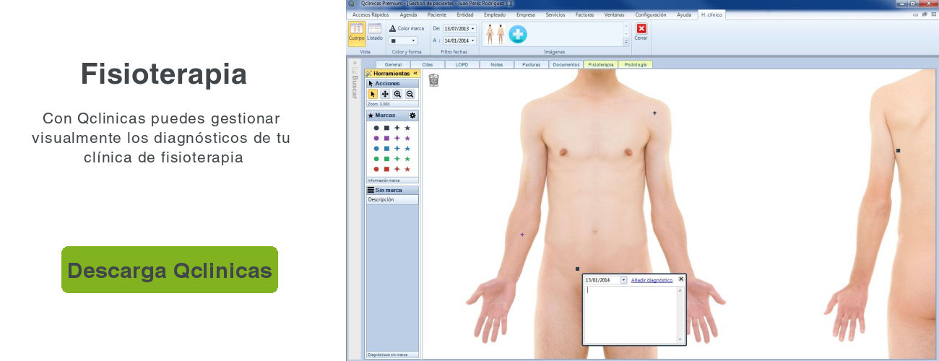
Task: Pick the red circle mark
Action: pyautogui.click(x=376, y=169)
